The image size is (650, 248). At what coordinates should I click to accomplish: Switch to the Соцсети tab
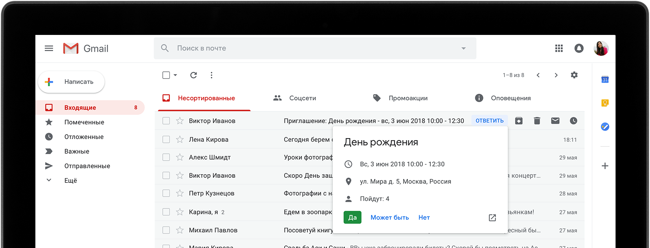tap(295, 98)
